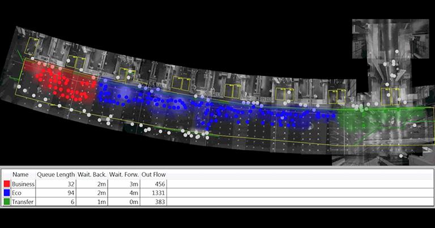Click Business out flow value 456

point(160,184)
